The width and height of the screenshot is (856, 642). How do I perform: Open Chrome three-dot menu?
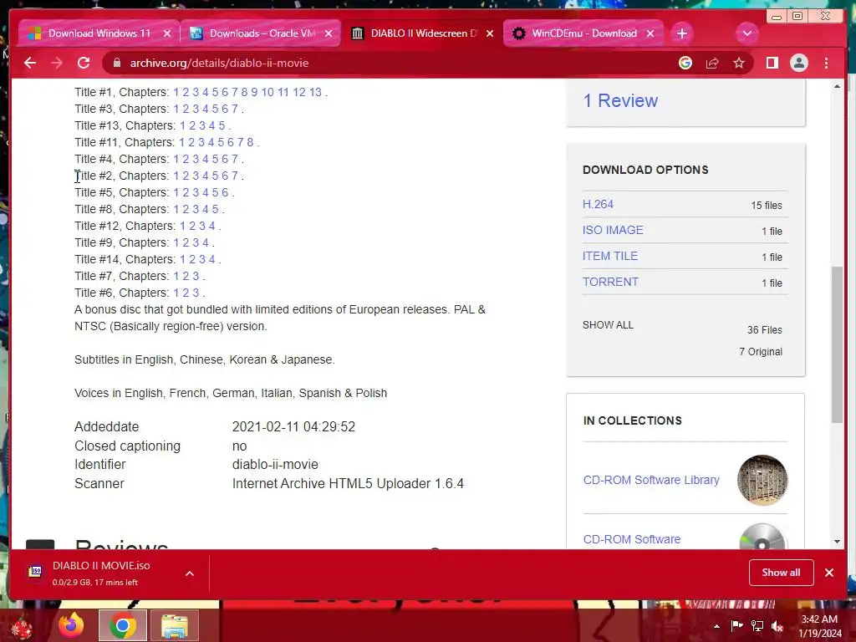click(x=826, y=63)
